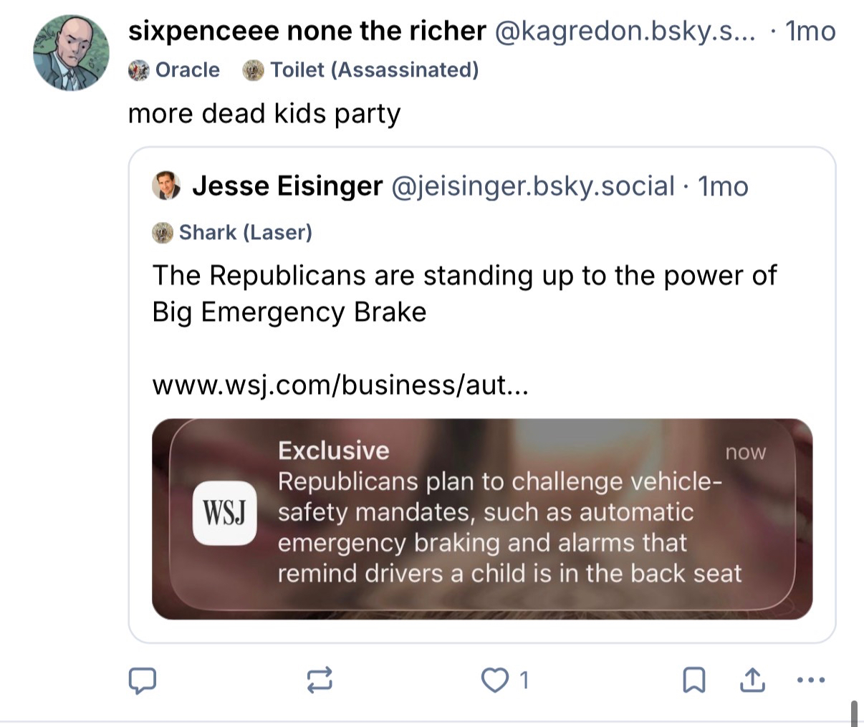Viewport: 864px width, 727px height.
Task: Click the Toilet (Assassinated) label badge
Action: click(x=361, y=70)
